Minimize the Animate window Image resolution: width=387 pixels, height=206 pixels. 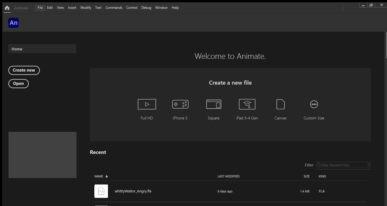(x=363, y=5)
